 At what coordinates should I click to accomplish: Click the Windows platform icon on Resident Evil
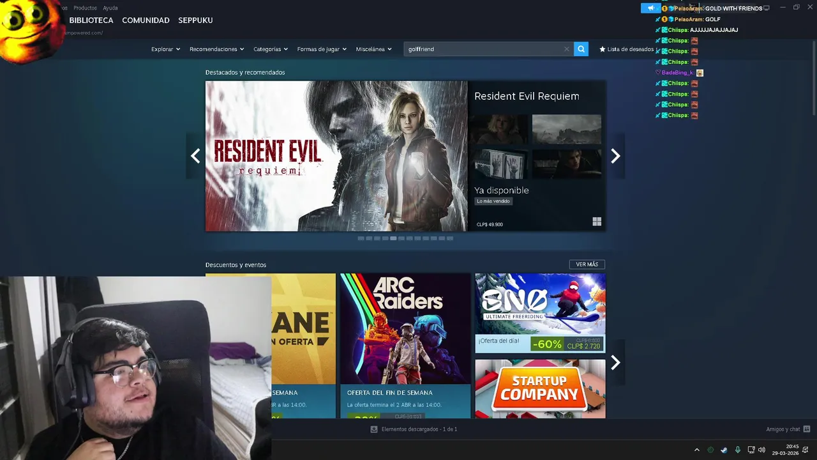[x=597, y=222]
